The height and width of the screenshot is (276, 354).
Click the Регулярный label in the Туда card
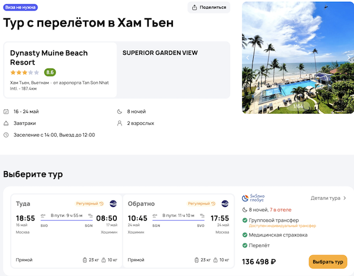(88, 203)
